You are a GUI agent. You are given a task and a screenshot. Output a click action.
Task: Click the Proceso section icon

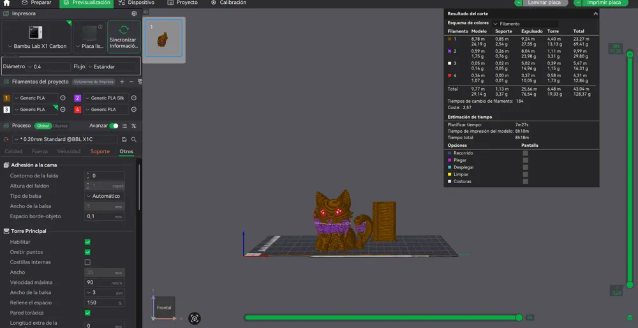pos(6,126)
